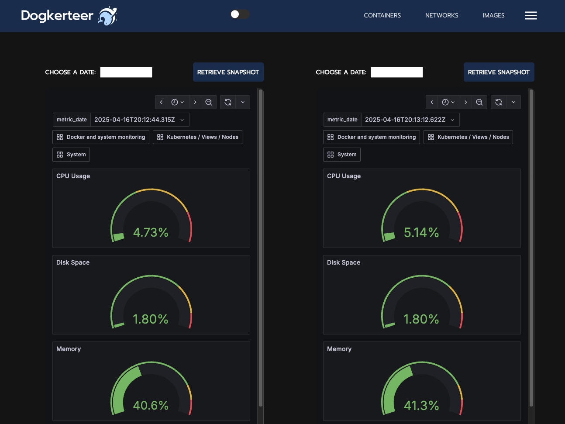Open the hamburger menu

[x=531, y=16]
